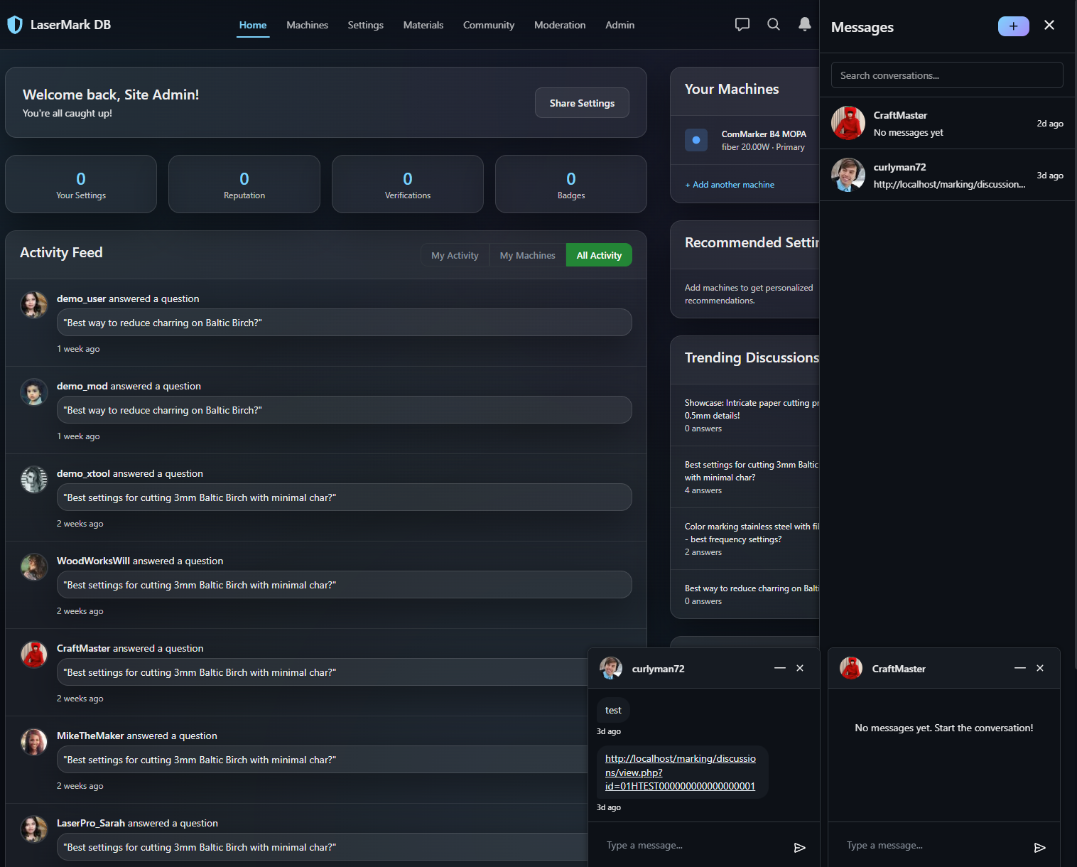Click the ComMarker B4 MOPA machine icon
Screen dimensions: 1077x867
696,140
